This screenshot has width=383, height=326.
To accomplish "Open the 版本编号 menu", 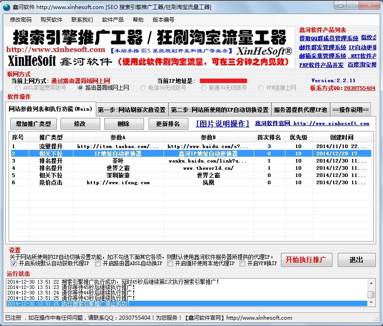I will (x=163, y=20).
